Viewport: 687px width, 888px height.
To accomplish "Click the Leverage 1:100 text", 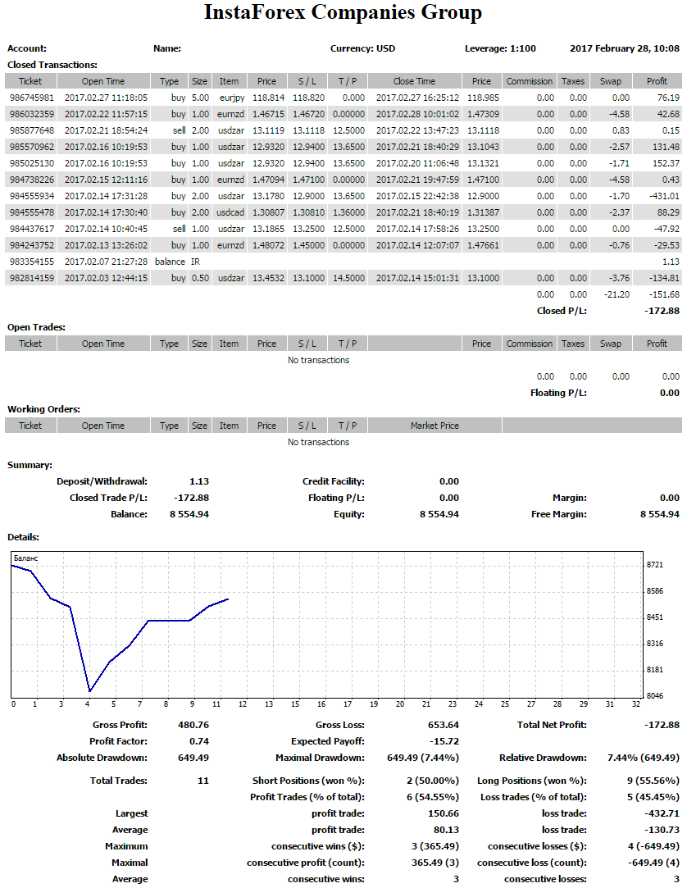I will [x=500, y=48].
